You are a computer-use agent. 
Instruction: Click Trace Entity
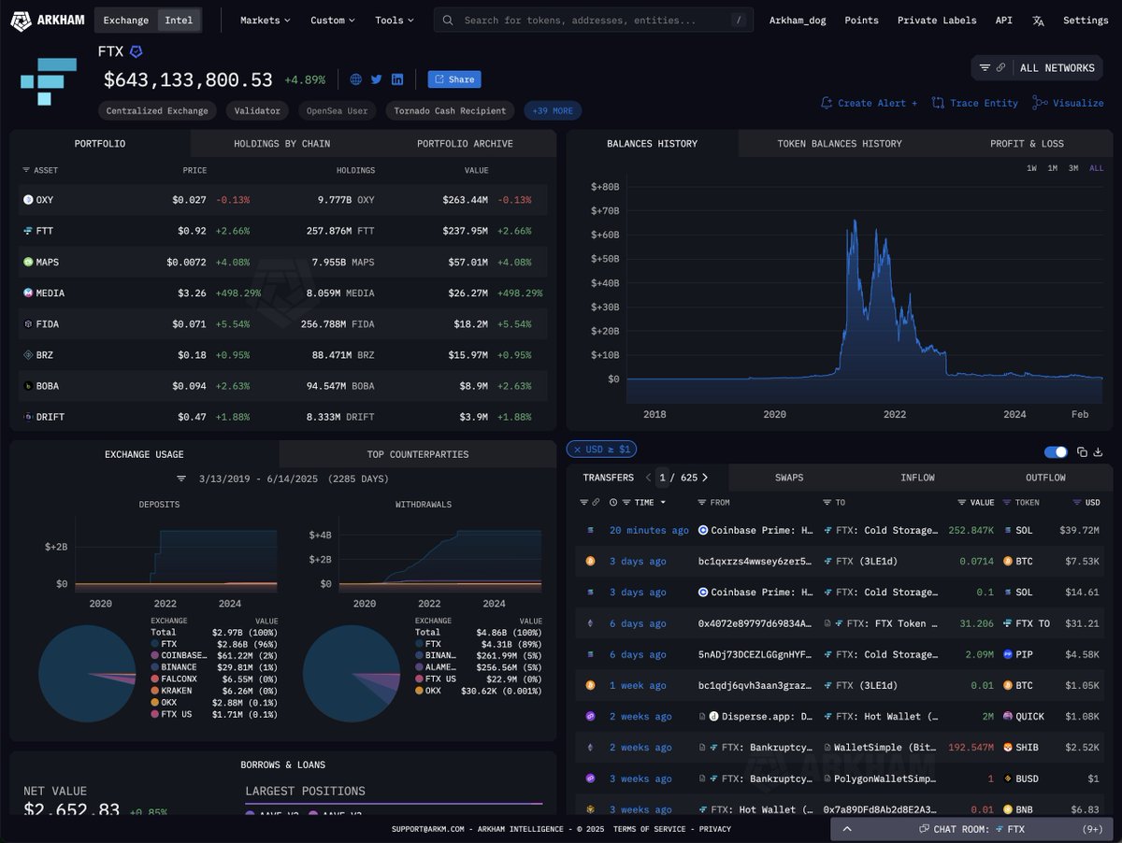(974, 103)
